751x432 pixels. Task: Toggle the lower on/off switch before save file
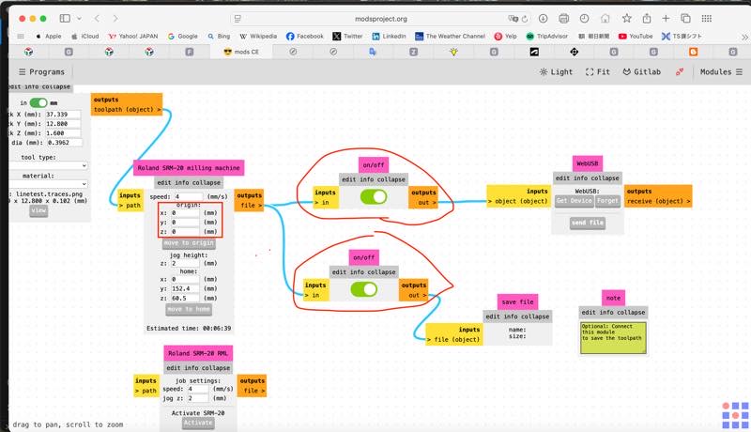[363, 289]
